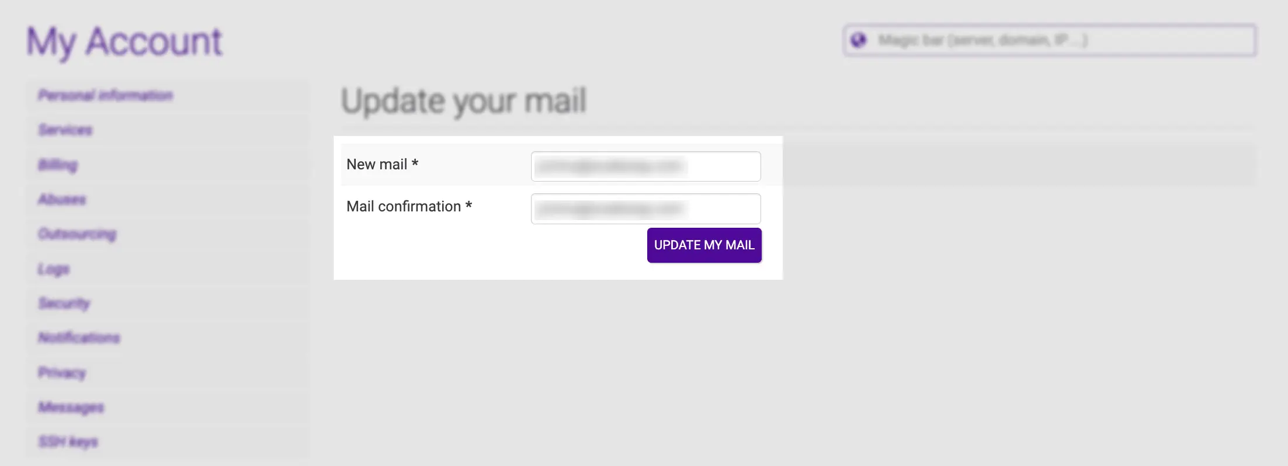The image size is (1288, 466).
Task: Go to Privacy section
Action: pos(62,373)
